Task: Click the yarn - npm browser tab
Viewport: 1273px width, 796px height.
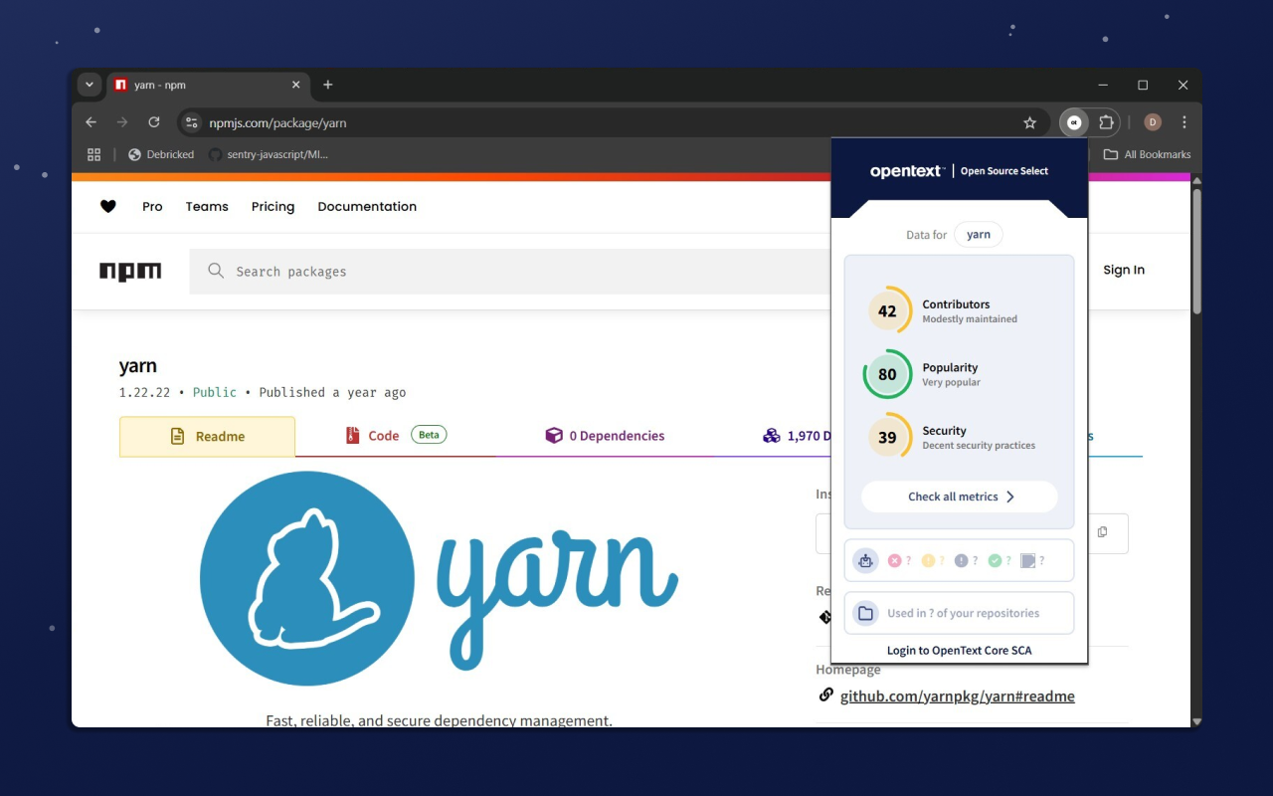Action: tap(208, 85)
